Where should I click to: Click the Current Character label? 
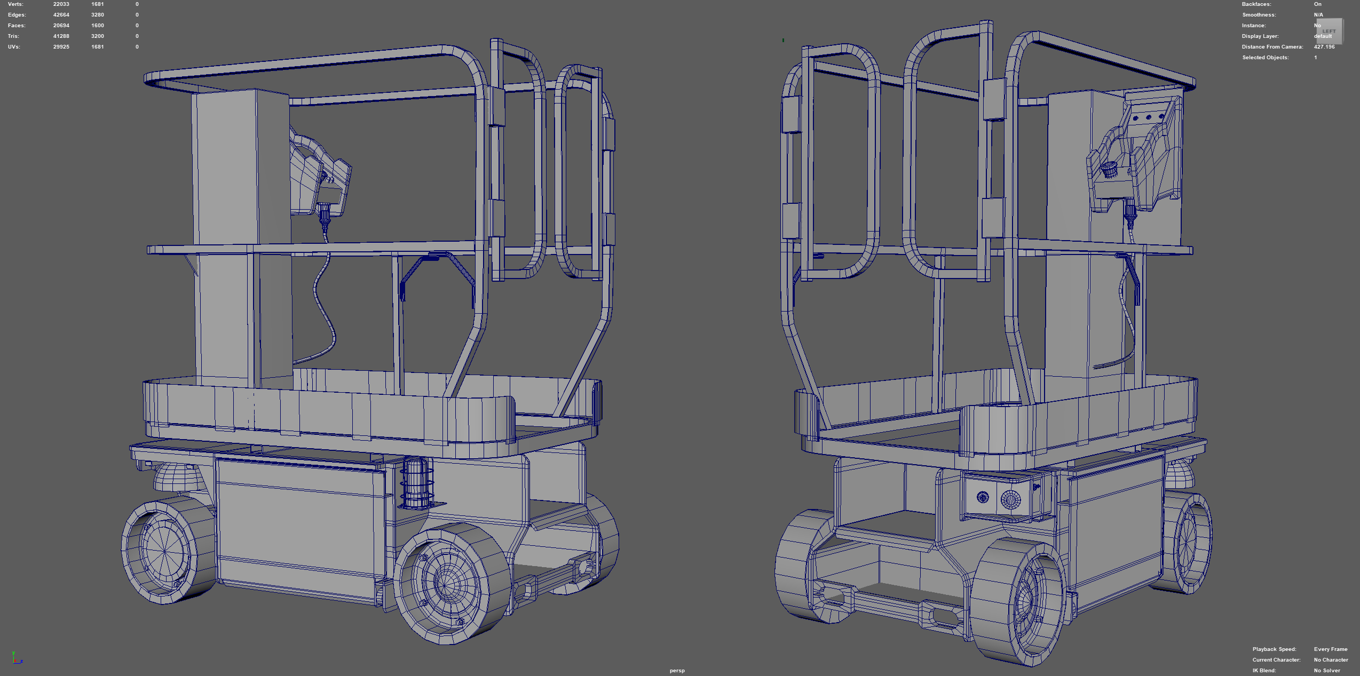(x=1277, y=660)
